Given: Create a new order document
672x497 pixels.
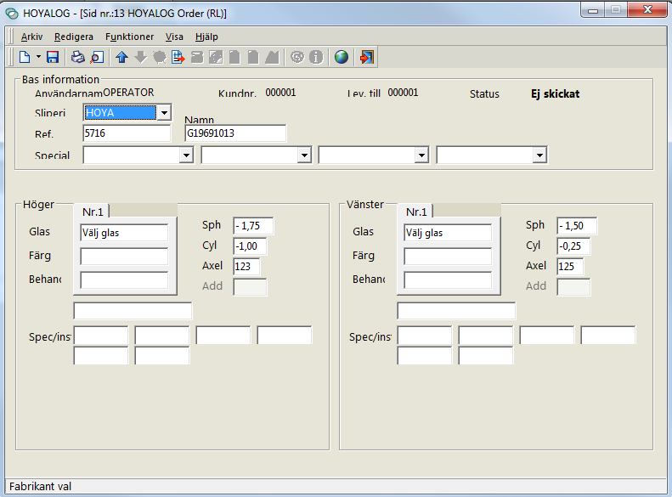Looking at the screenshot, I should 25,57.
